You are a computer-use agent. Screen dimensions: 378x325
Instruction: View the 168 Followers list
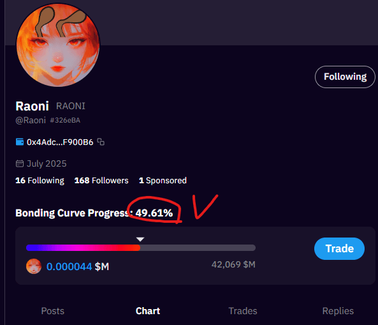click(x=101, y=180)
